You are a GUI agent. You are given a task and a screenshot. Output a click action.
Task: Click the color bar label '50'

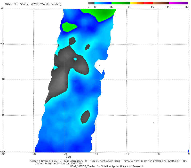[x=153, y=7]
